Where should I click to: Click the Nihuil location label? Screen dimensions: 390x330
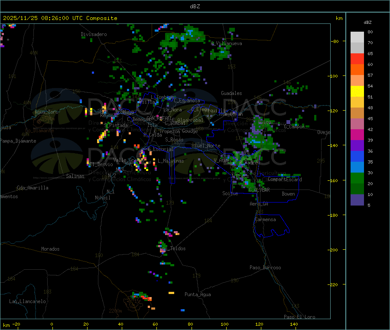(x=103, y=198)
